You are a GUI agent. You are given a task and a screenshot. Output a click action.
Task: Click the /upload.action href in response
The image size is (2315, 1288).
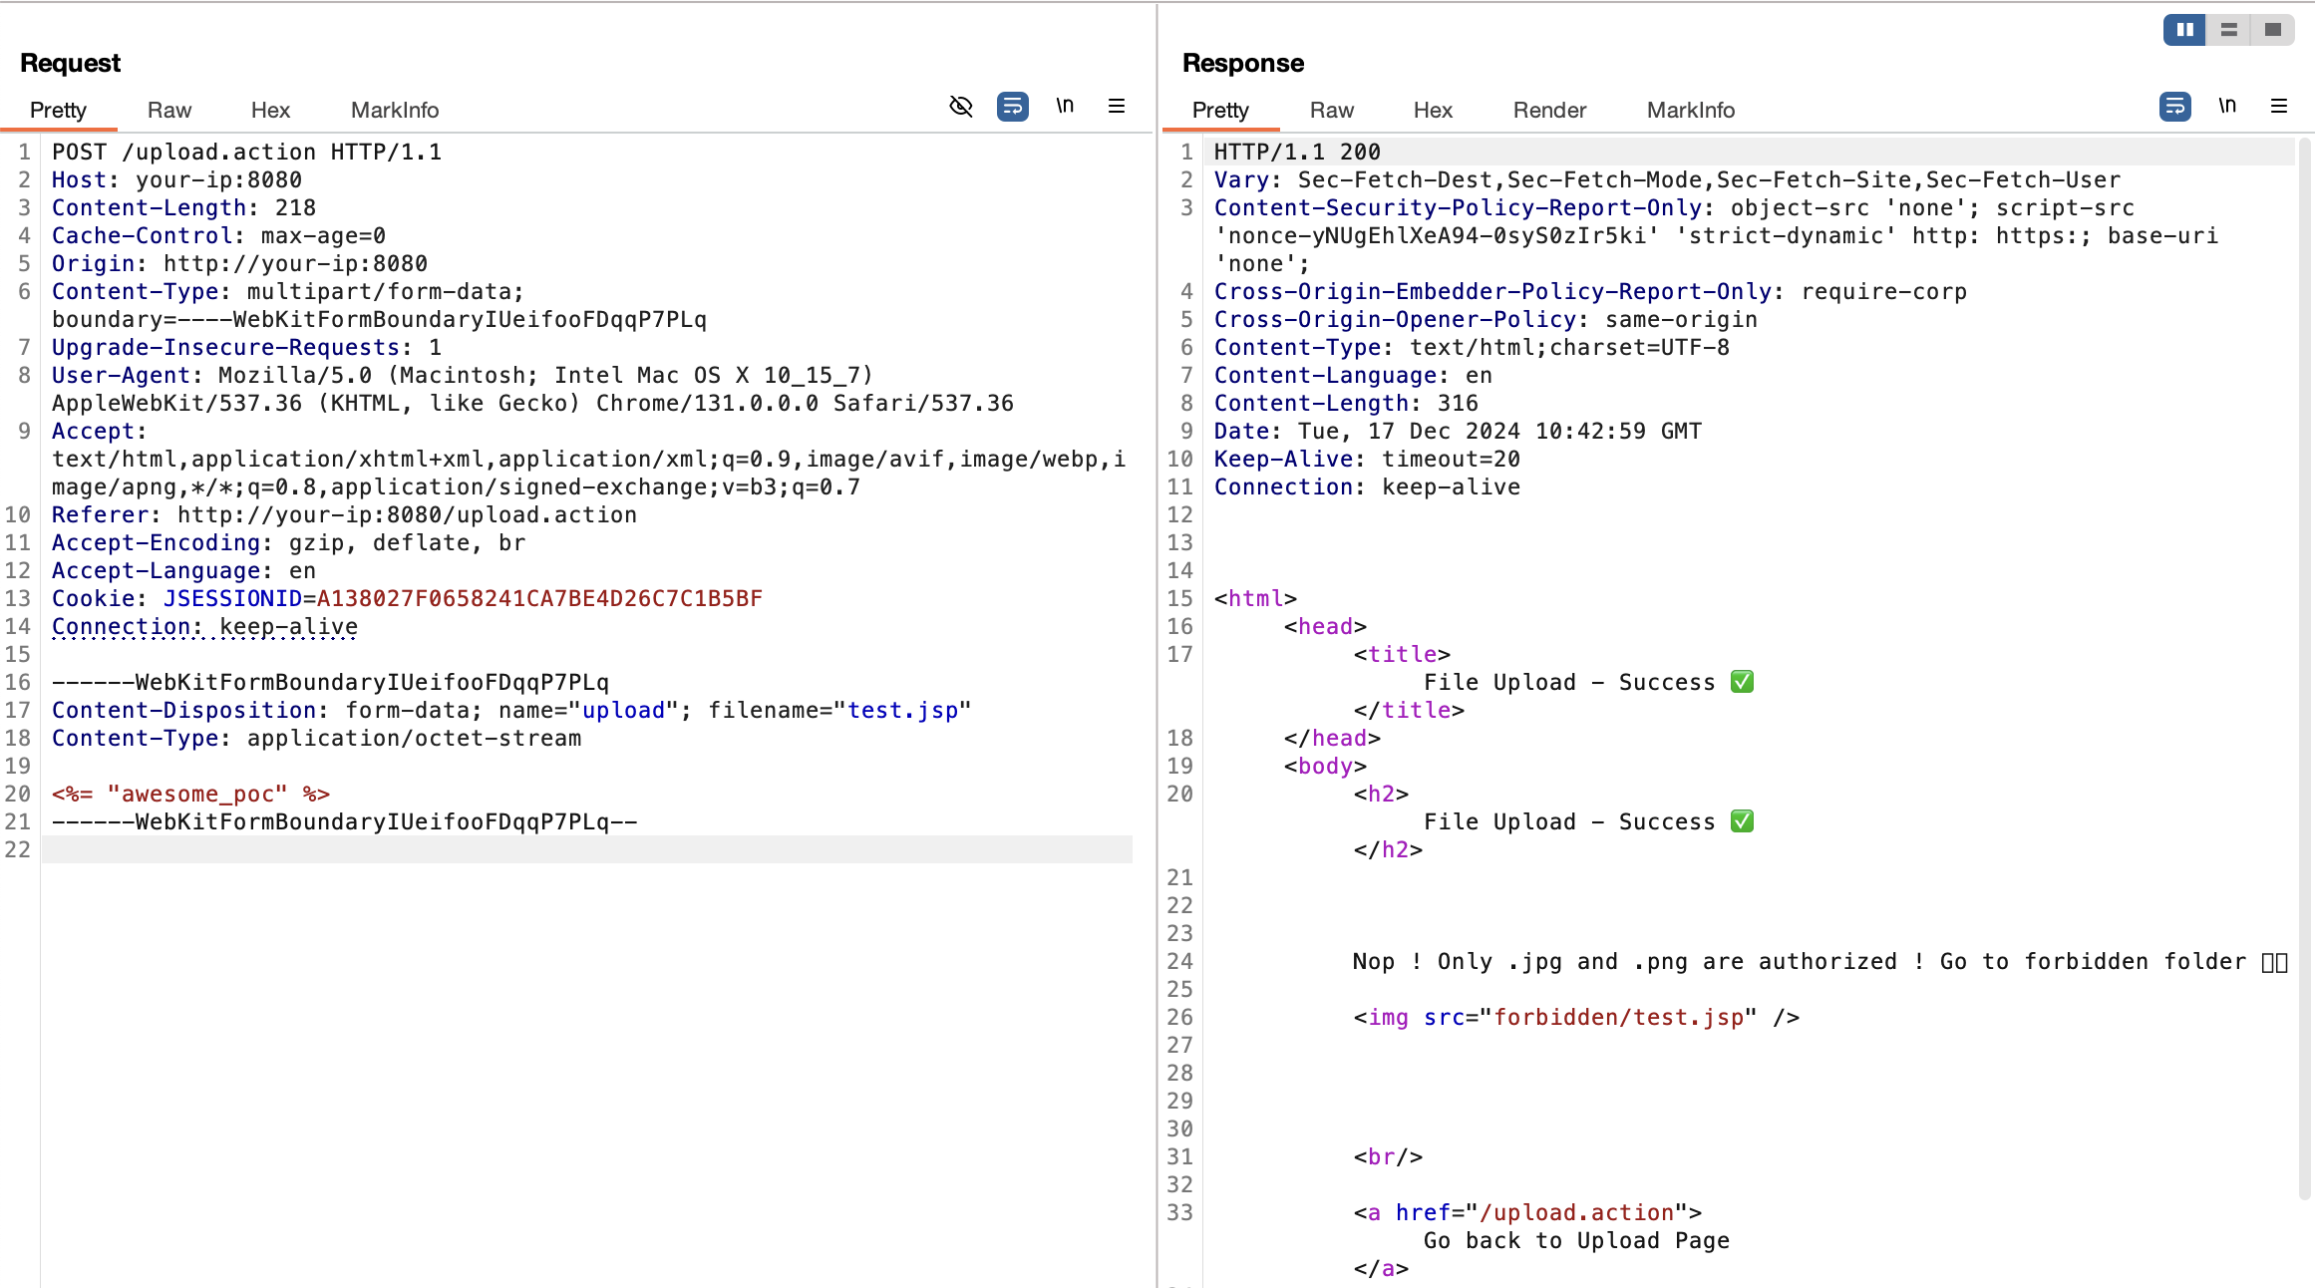coord(1576,1212)
